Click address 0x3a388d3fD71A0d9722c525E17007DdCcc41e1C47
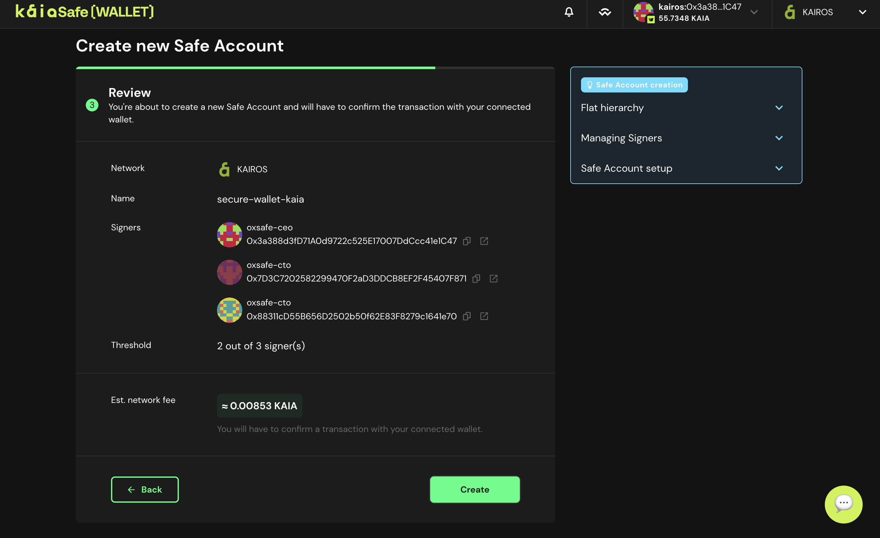The image size is (880, 538). pos(352,241)
